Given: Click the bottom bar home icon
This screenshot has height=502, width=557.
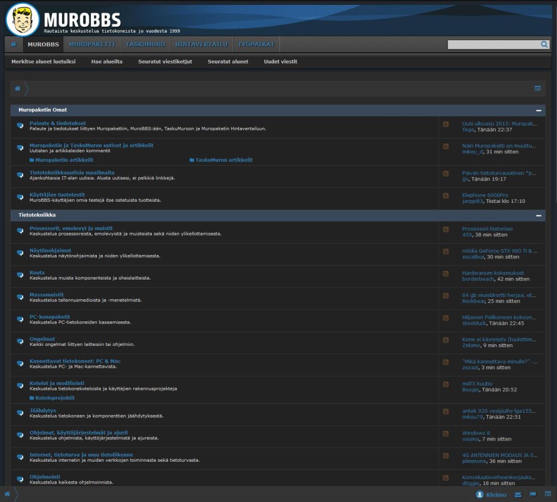Looking at the screenshot, I should tap(7, 494).
